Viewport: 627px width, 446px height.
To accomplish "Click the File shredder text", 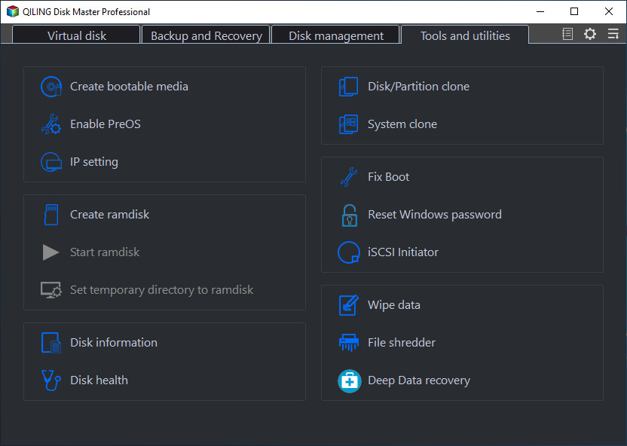I will pos(402,343).
